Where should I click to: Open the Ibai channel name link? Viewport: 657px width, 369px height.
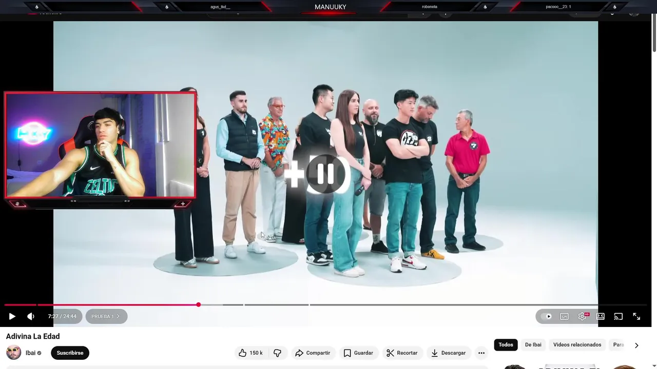pos(30,353)
